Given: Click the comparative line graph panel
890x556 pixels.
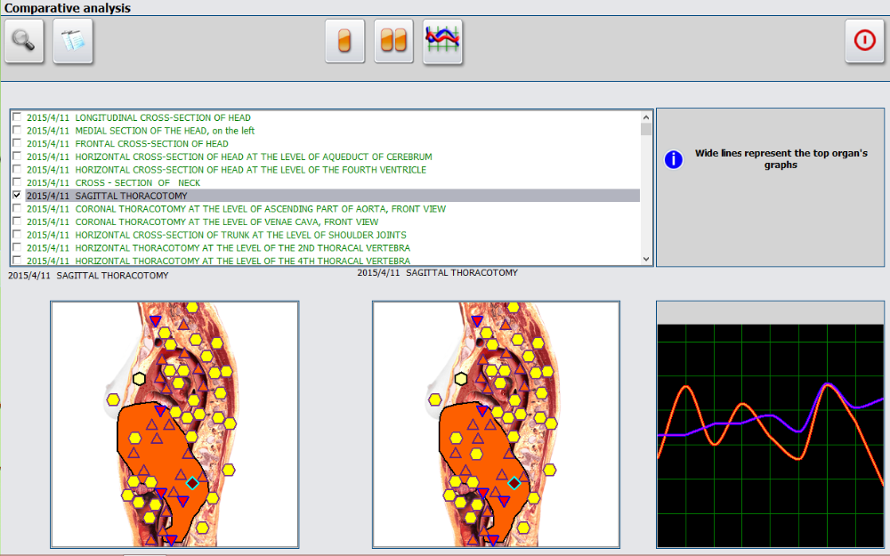Looking at the screenshot, I should (770, 435).
